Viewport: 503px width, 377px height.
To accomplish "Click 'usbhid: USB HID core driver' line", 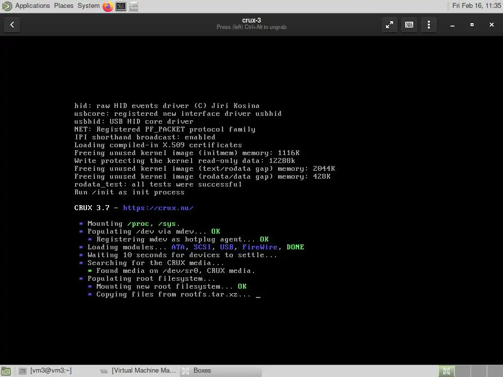I will pos(134,122).
